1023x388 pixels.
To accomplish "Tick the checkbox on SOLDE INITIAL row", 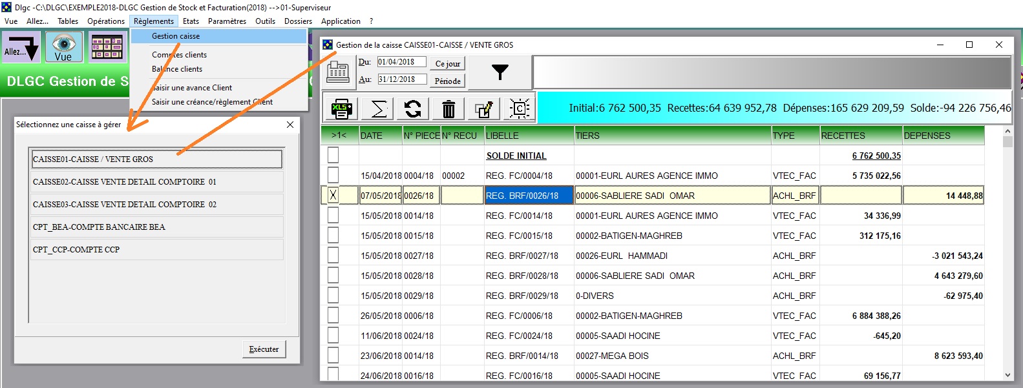I will point(333,155).
